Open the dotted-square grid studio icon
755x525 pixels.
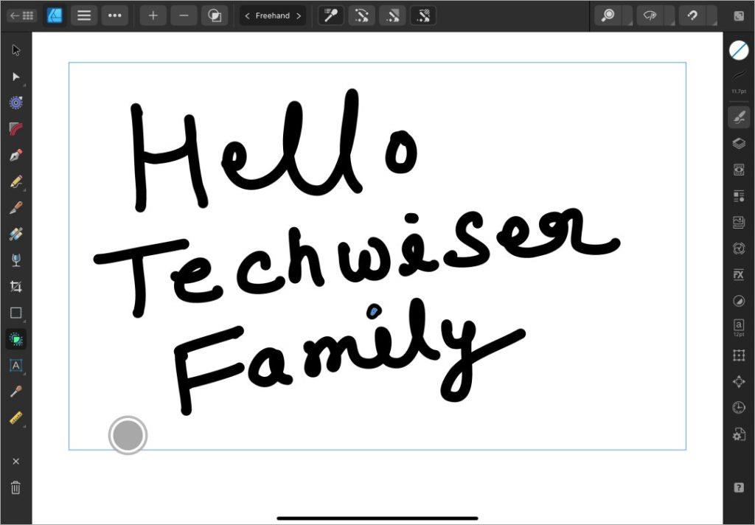coord(739,355)
